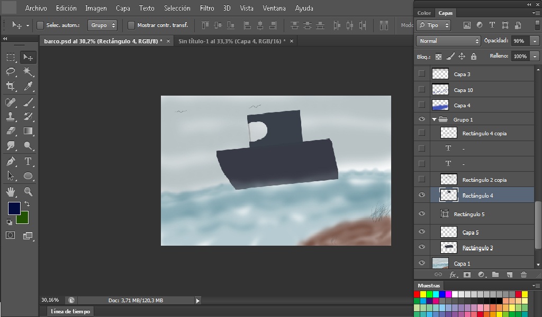
Task: Check the Mostrar contr. transf. box
Action: click(131, 25)
